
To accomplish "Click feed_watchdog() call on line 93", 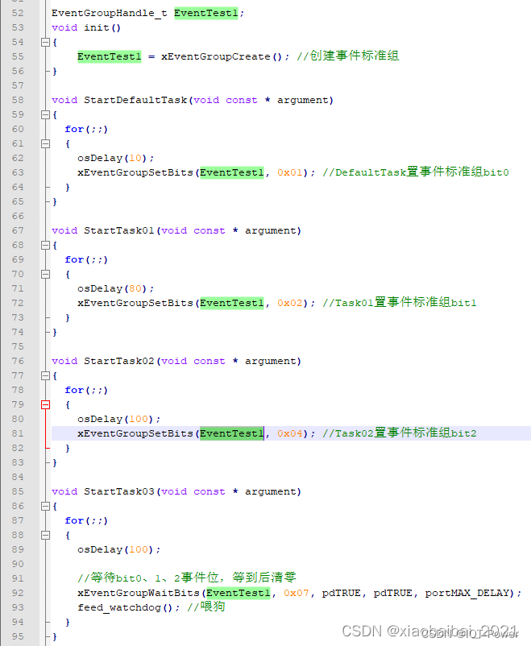I will 126,607.
